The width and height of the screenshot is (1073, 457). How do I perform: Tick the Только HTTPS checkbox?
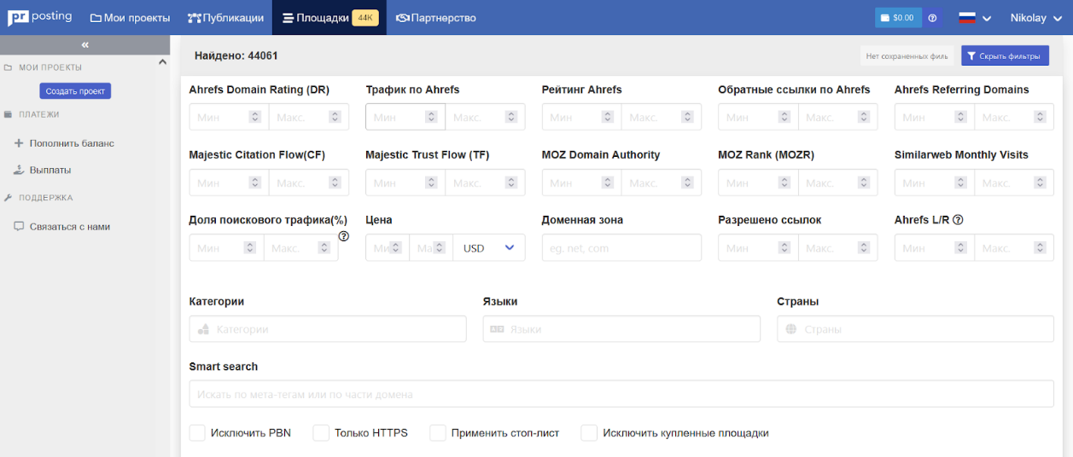[321, 433]
